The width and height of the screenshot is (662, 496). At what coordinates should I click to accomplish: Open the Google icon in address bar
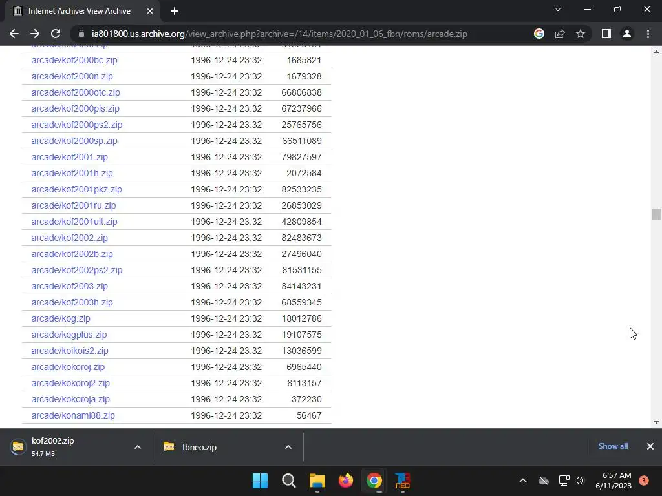tap(539, 34)
